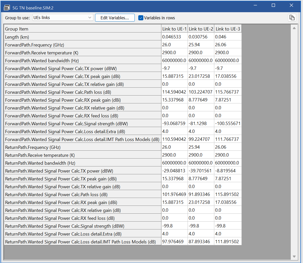Select ForwardPath.Receive temperature (K) row
This screenshot has width=303, height=263.
(83, 53)
